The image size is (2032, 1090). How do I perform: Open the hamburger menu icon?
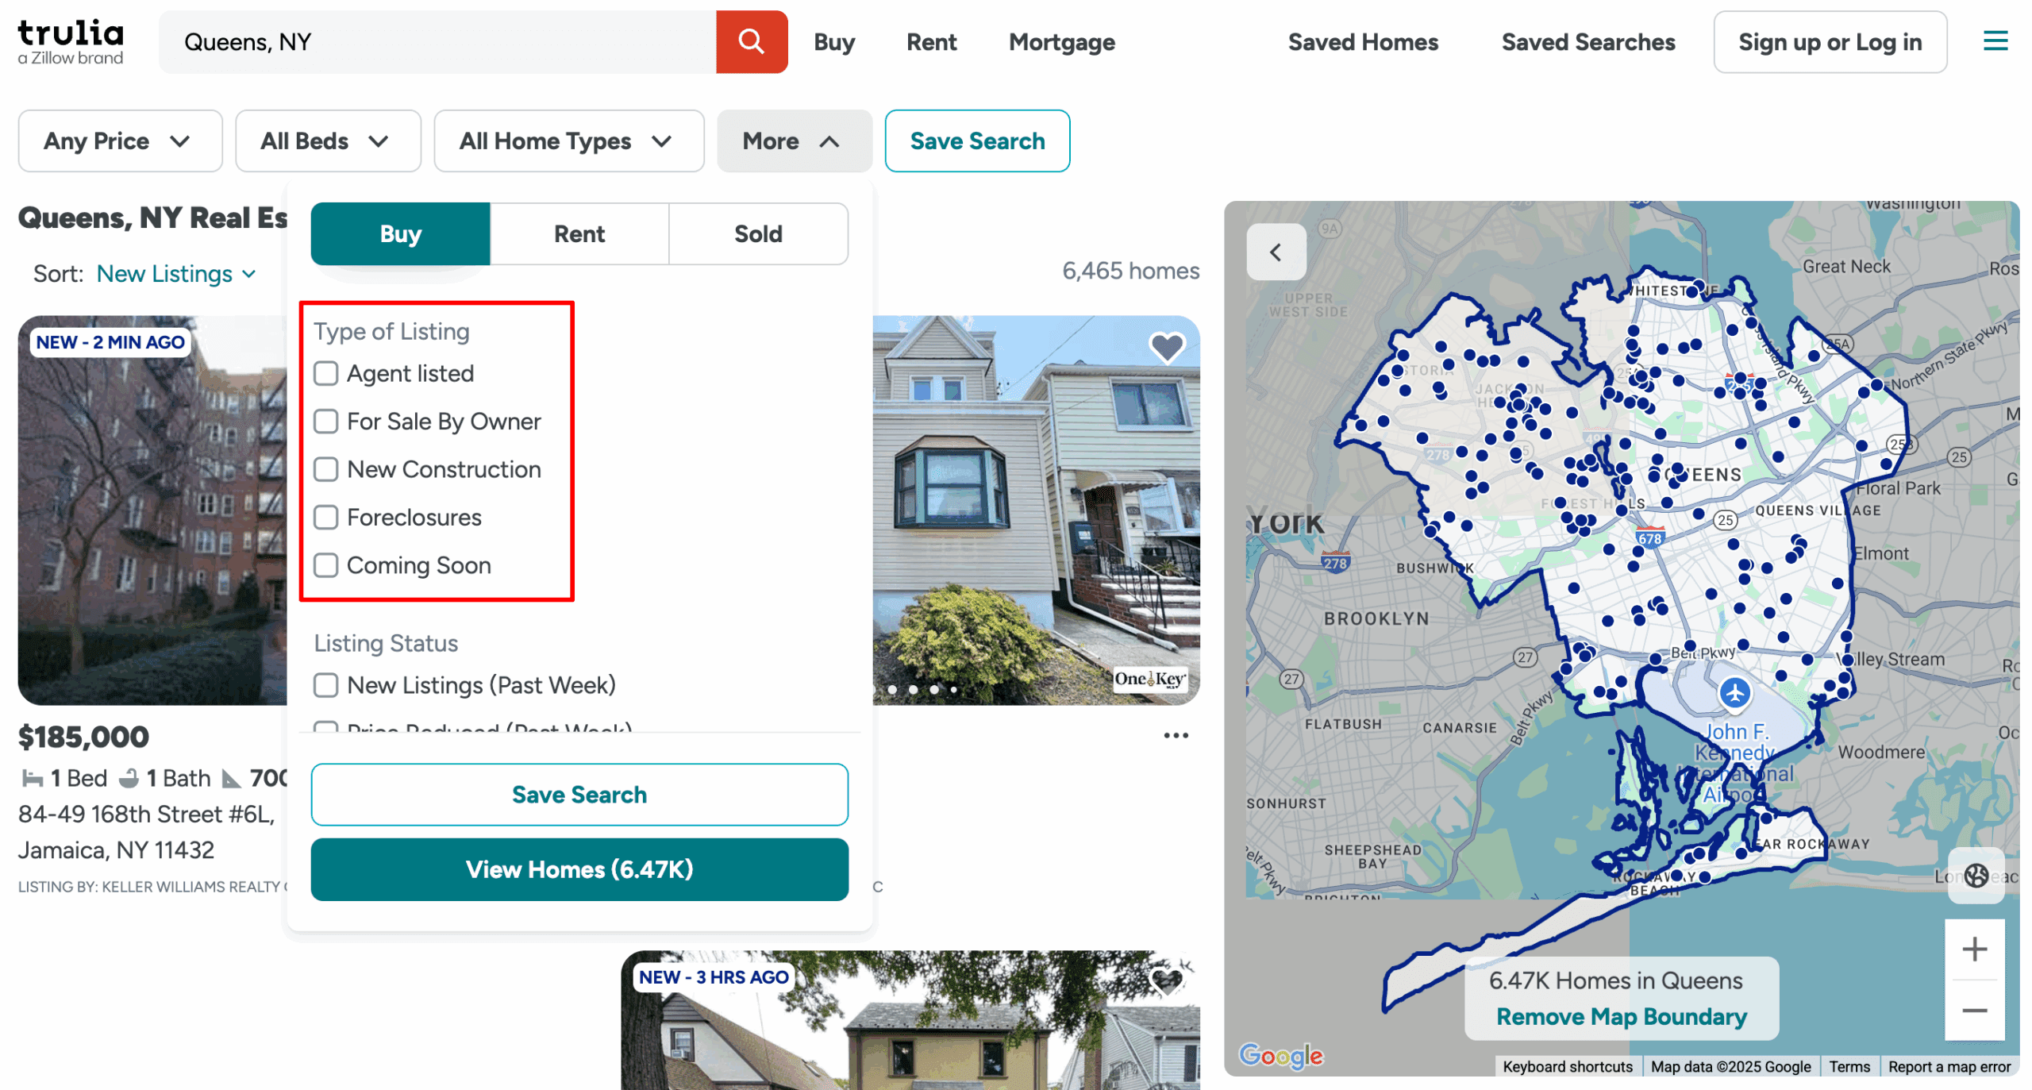tap(1994, 41)
